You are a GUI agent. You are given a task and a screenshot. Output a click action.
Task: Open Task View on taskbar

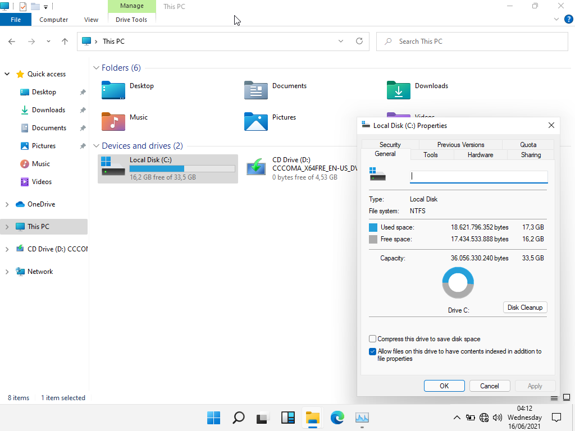pyautogui.click(x=263, y=418)
